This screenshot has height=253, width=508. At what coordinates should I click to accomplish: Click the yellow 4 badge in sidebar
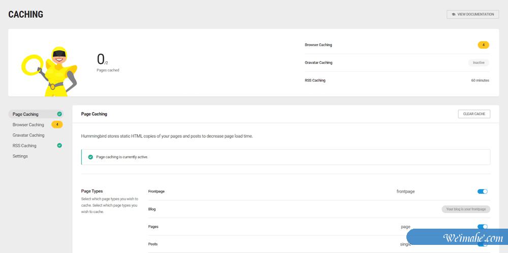[57, 125]
